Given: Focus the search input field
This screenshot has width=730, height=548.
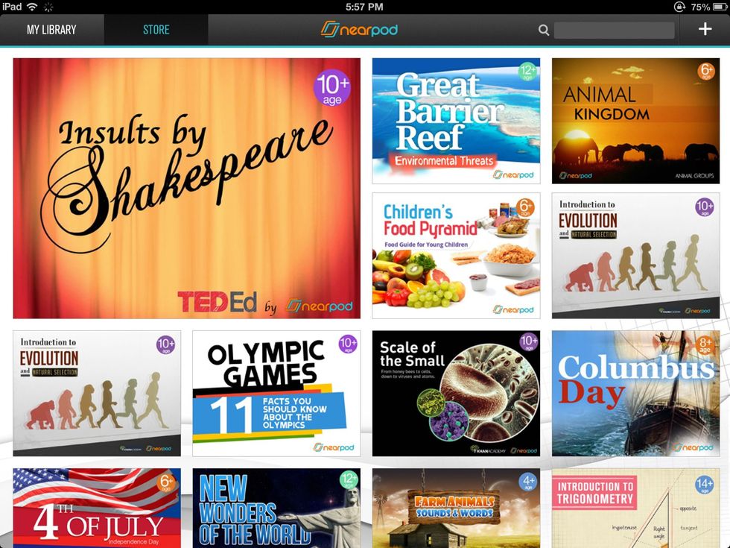Looking at the screenshot, I should point(614,31).
